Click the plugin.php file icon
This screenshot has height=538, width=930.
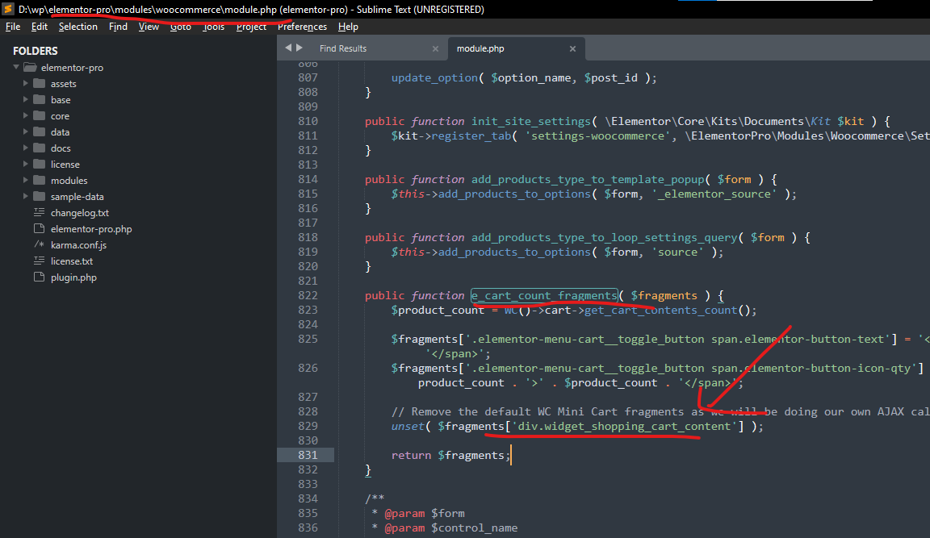[39, 277]
